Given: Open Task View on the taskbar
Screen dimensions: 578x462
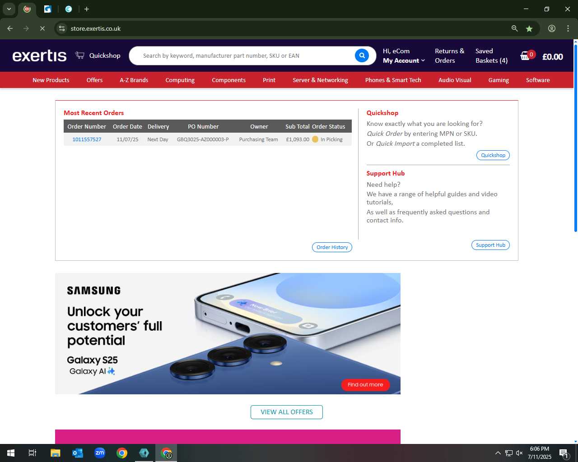Looking at the screenshot, I should pos(33,453).
